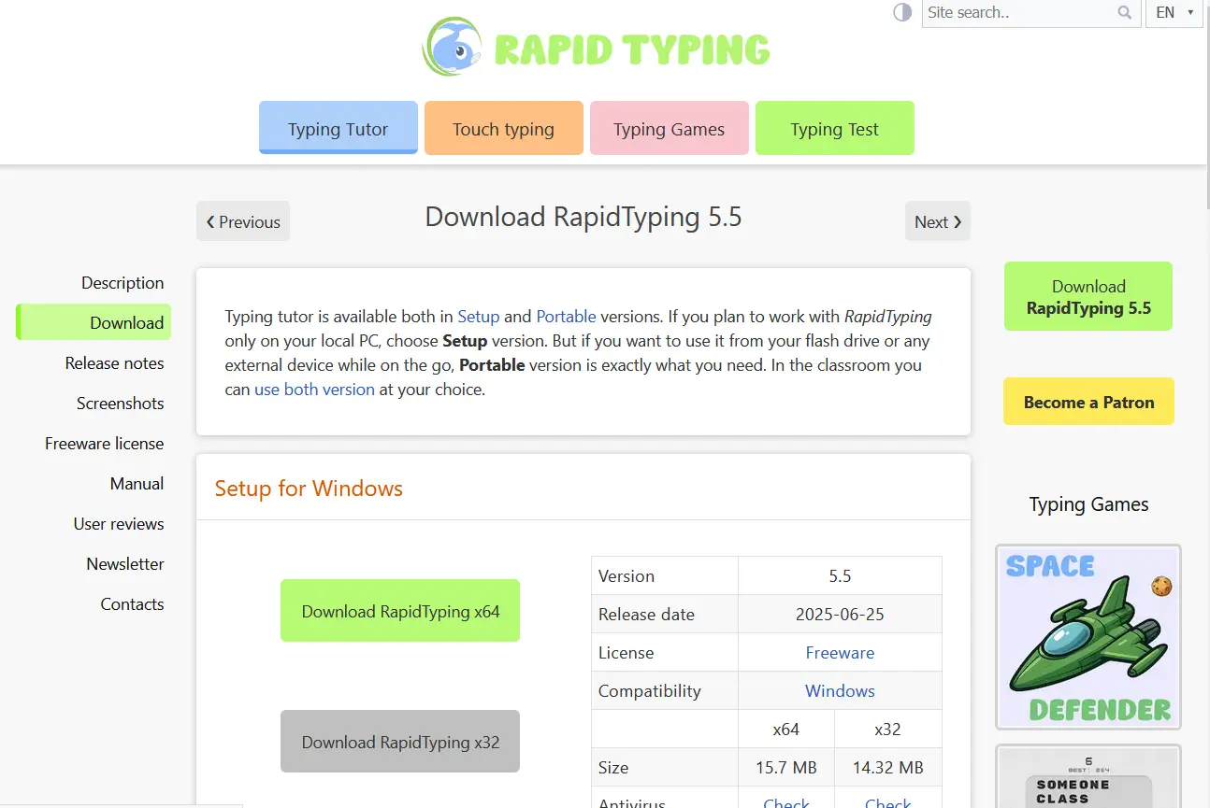Follow the Setup link in the description
The image size is (1210, 808).
coord(479,317)
